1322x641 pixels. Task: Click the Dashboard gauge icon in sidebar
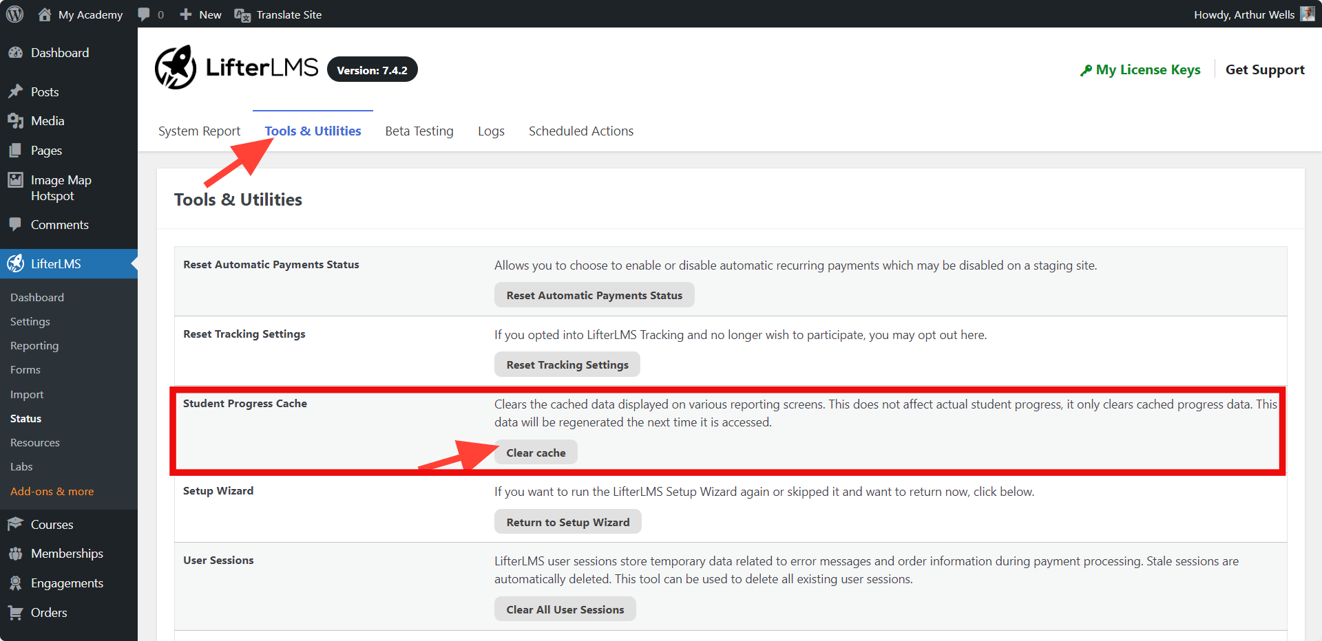click(x=16, y=53)
